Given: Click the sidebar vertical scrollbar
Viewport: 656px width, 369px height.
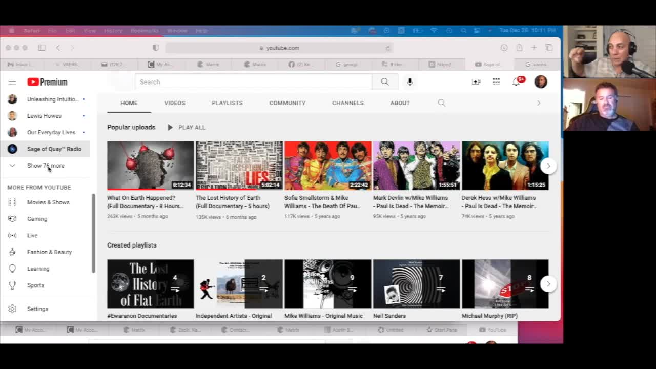Looking at the screenshot, I should 93,233.
